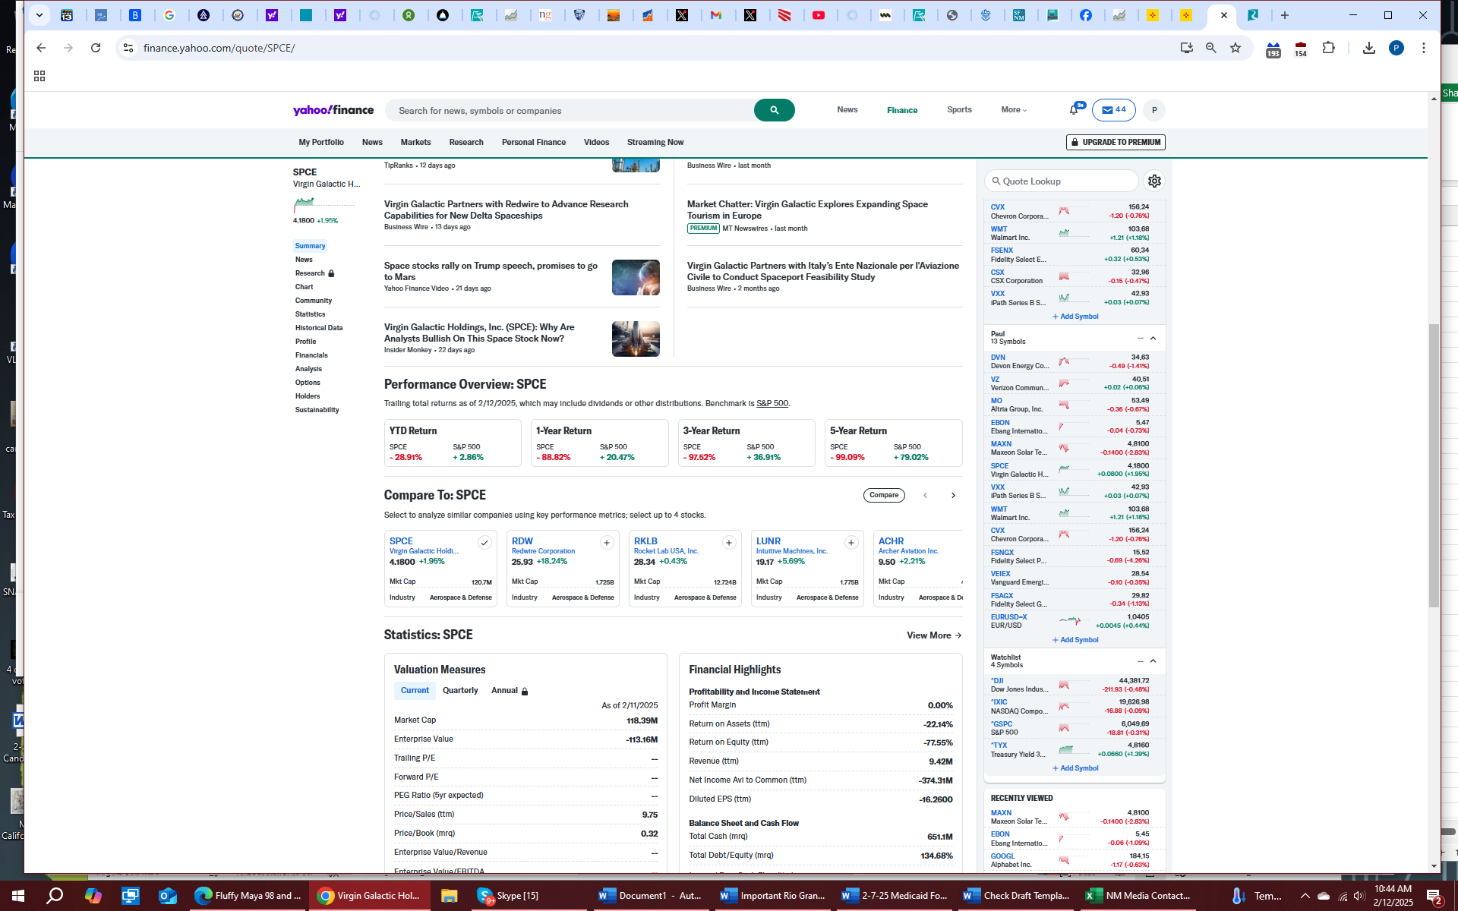Click the next arrow in Compare To section
This screenshot has height=911, width=1458.
tap(953, 495)
